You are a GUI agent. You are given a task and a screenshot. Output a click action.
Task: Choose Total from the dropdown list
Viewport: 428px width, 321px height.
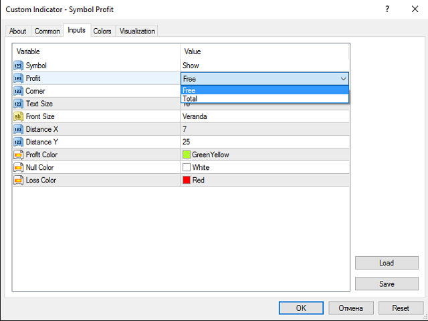click(264, 98)
